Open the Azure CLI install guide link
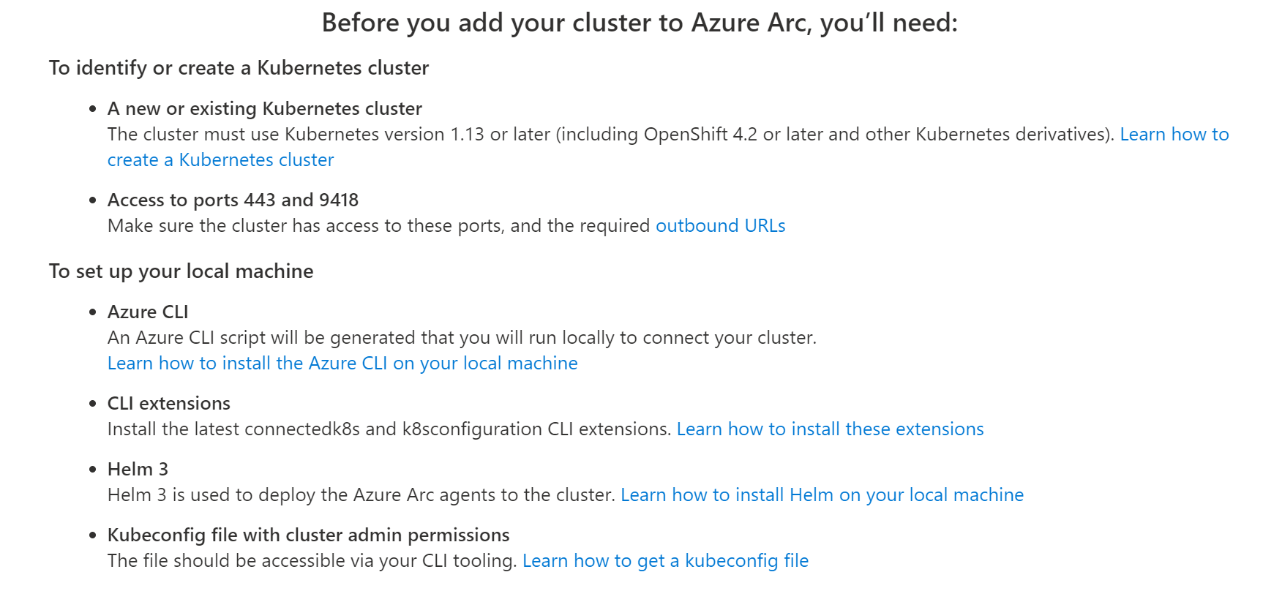Viewport: 1263px width, 602px height. pos(342,363)
